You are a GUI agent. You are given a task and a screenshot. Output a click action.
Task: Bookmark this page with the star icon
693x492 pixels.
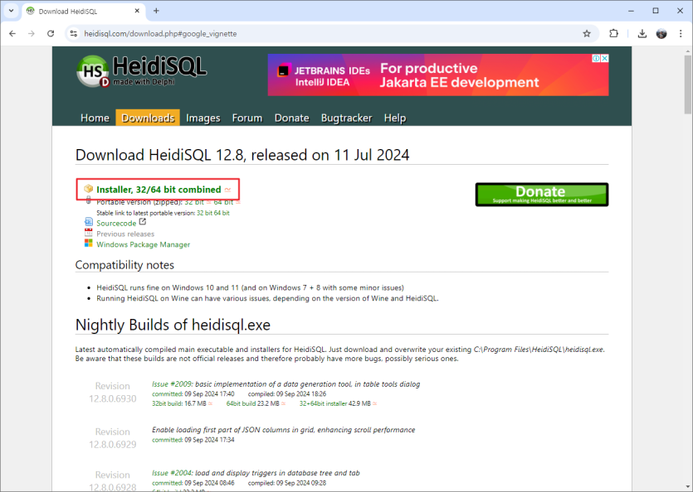[587, 33]
